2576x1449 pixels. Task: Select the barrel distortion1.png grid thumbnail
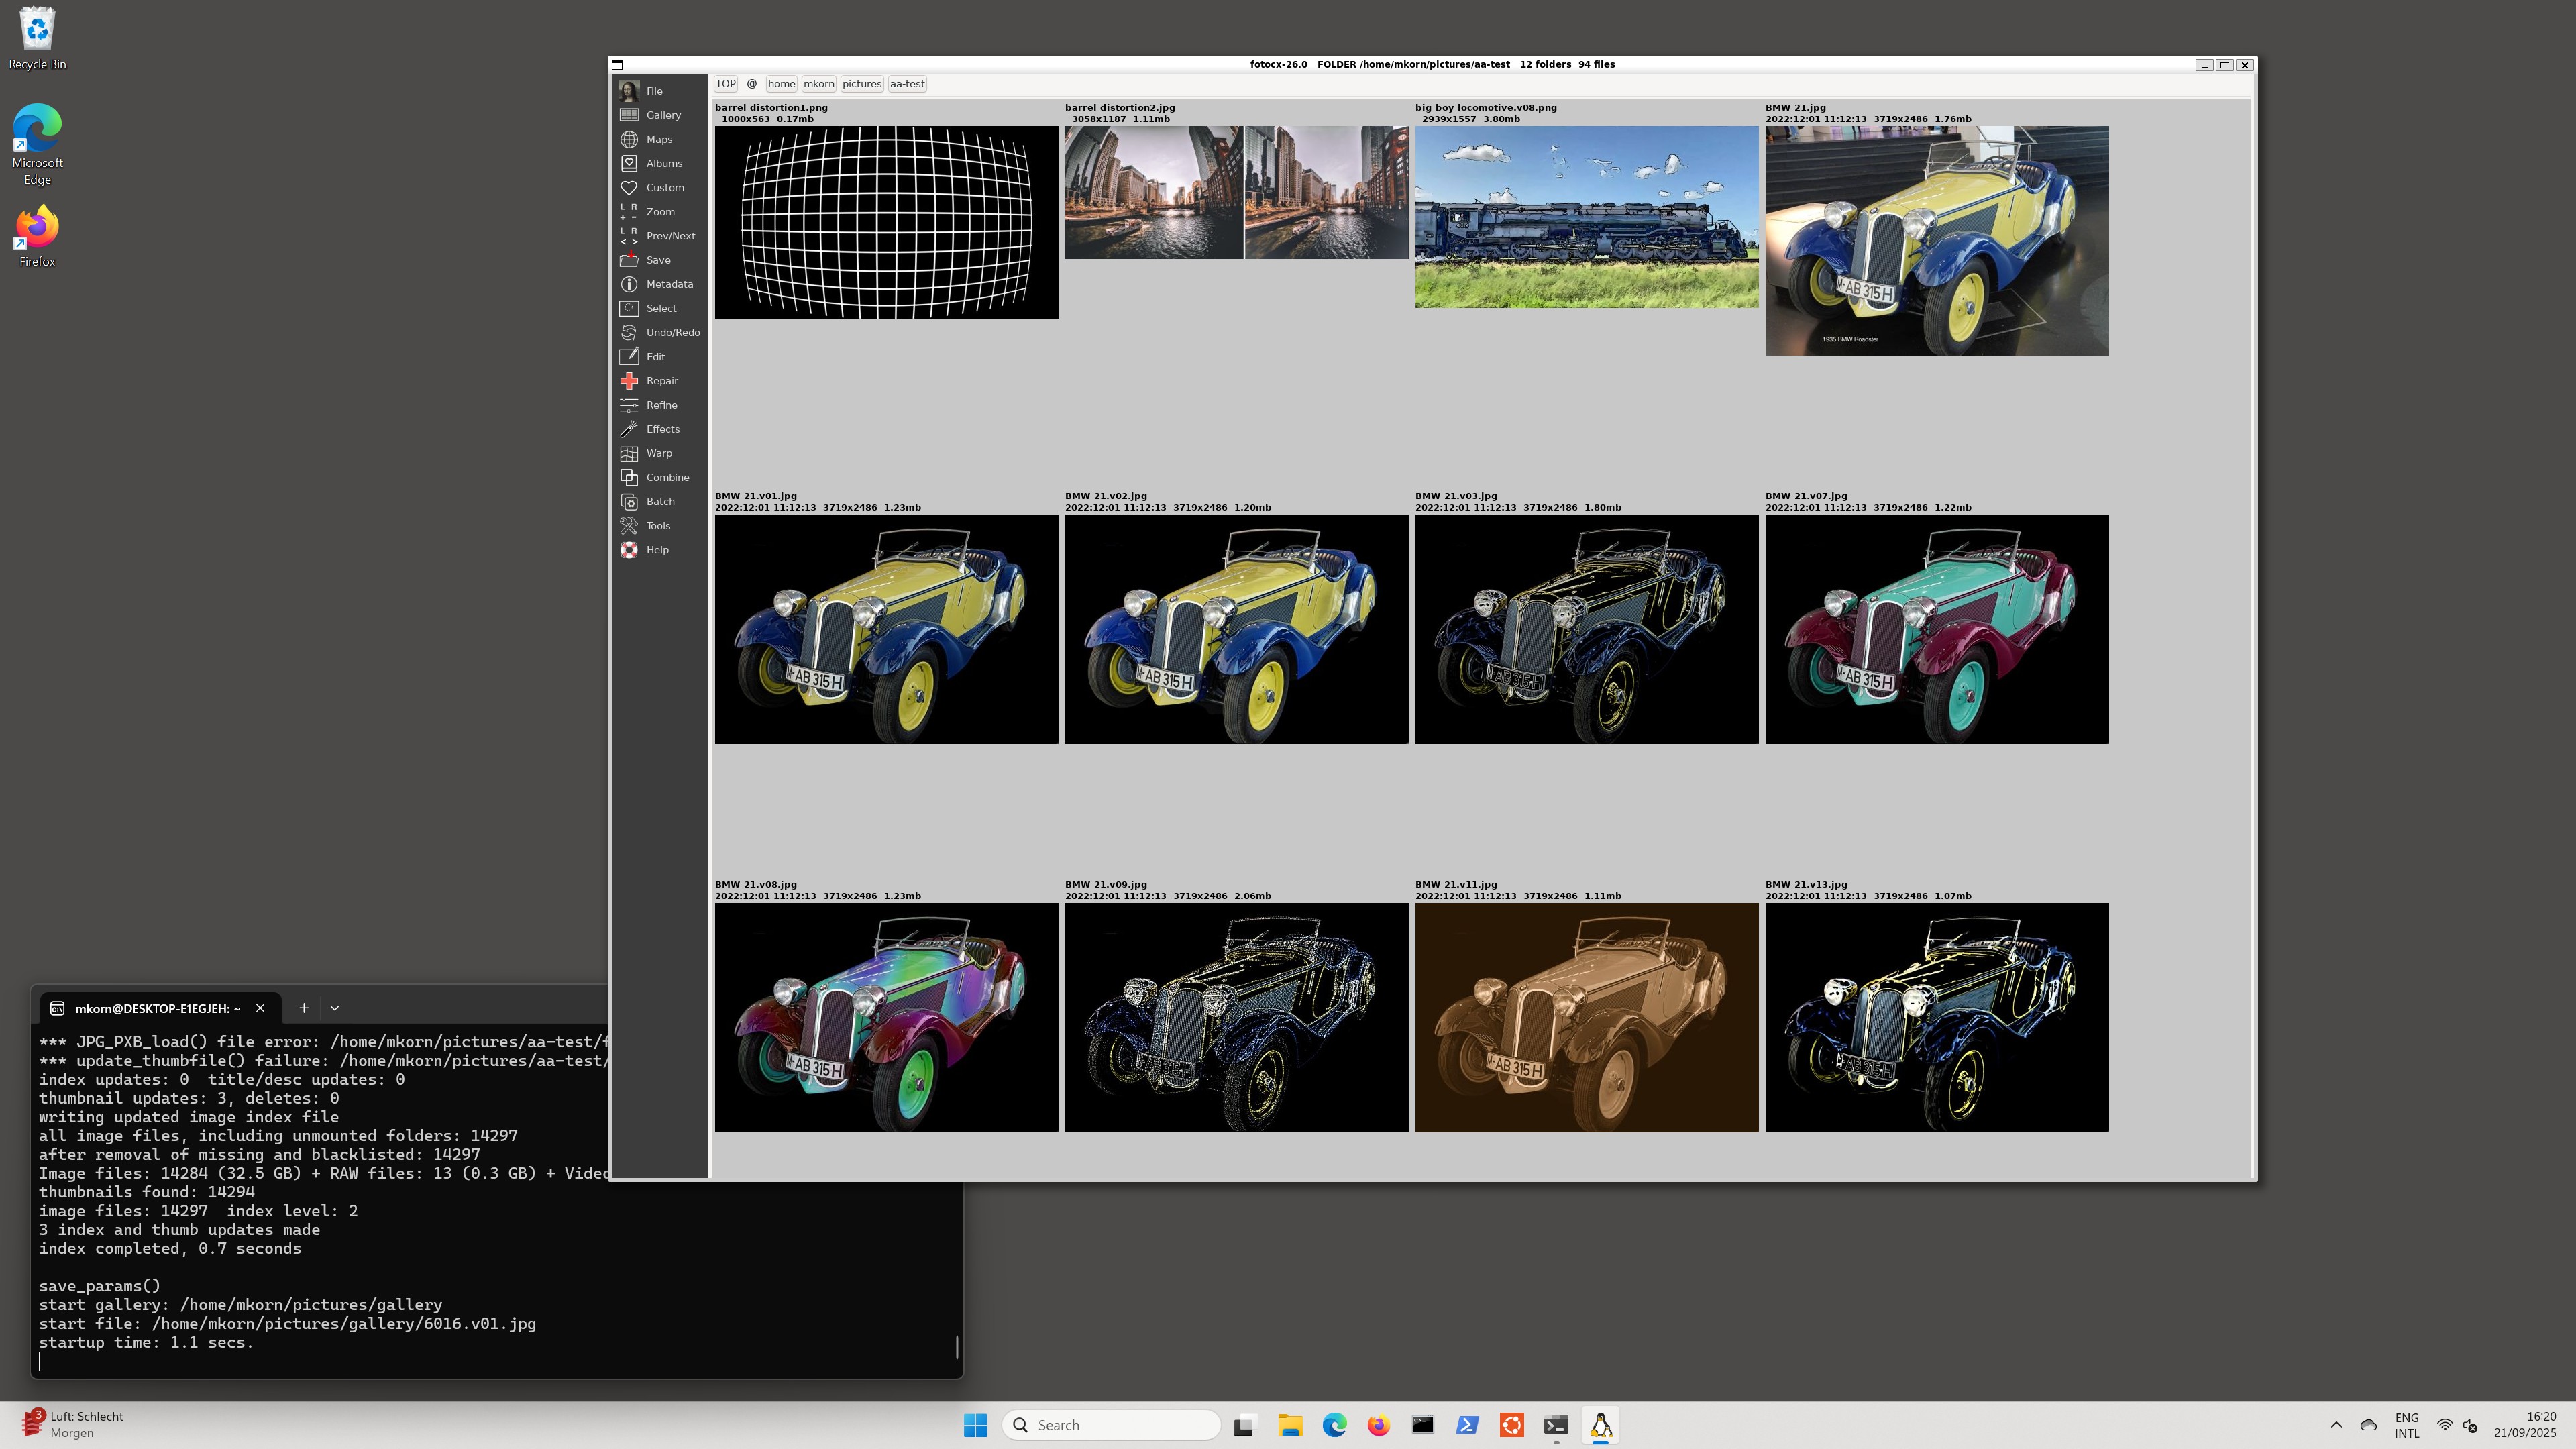tap(886, 222)
